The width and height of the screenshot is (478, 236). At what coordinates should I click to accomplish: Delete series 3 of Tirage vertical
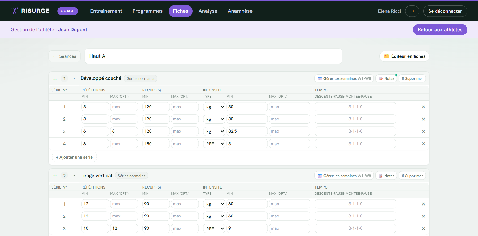point(424,229)
